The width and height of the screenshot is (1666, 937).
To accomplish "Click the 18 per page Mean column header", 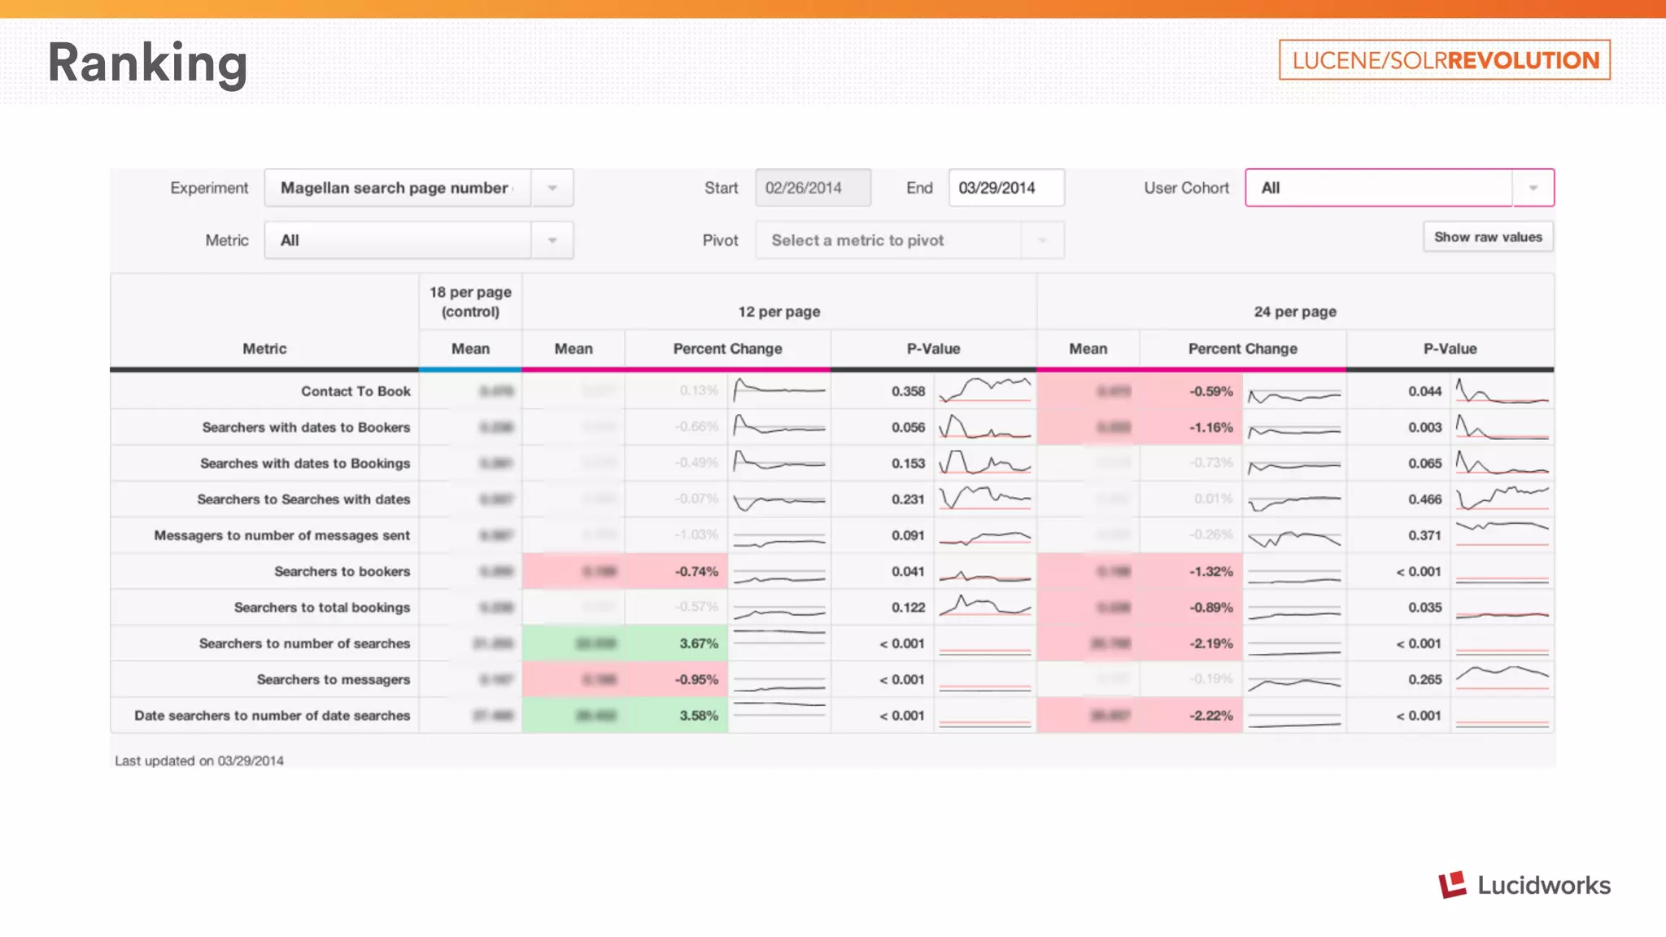I will pyautogui.click(x=470, y=349).
